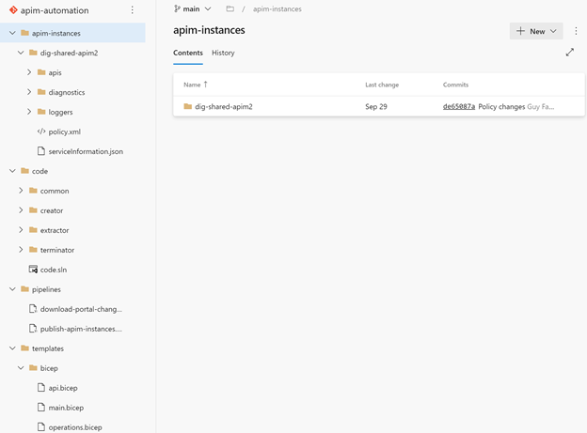Enter full screen with the expand icon

(x=569, y=53)
